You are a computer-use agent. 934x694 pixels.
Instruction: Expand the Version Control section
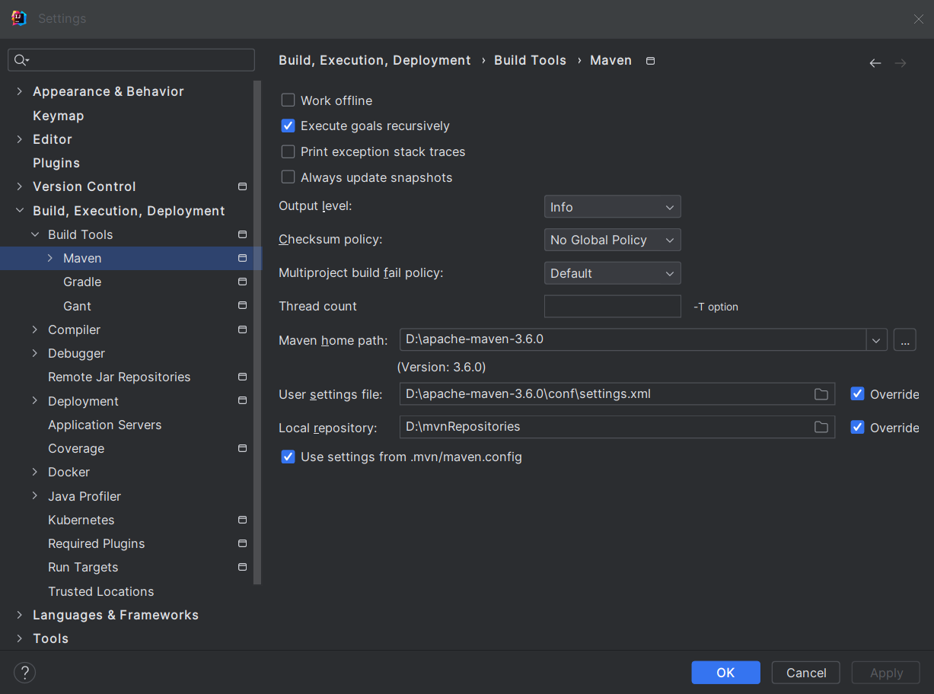coord(20,186)
